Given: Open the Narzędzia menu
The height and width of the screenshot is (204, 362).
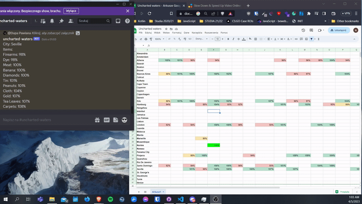Looking at the screenshot, I should pyautogui.click(x=197, y=33).
